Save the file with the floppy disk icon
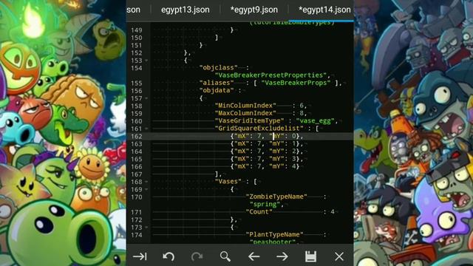 310,256
